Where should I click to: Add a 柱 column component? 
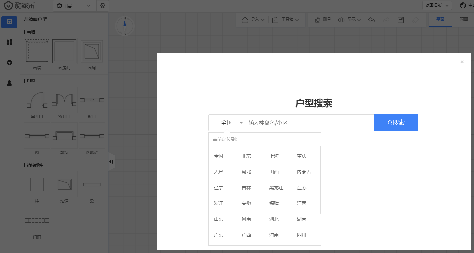[37, 184]
